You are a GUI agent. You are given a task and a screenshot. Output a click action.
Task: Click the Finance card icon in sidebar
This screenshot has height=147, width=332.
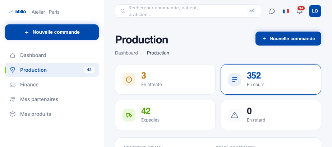13,85
